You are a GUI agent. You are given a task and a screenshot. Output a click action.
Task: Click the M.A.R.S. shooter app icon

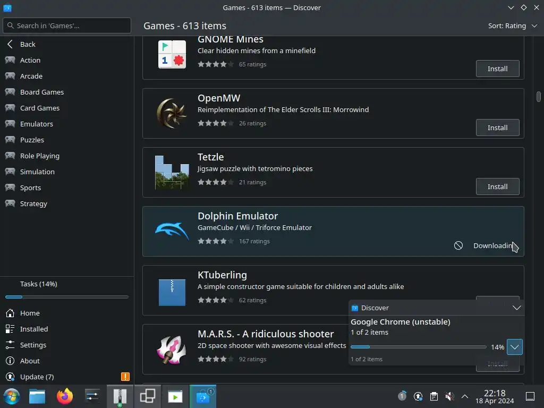pos(172,350)
